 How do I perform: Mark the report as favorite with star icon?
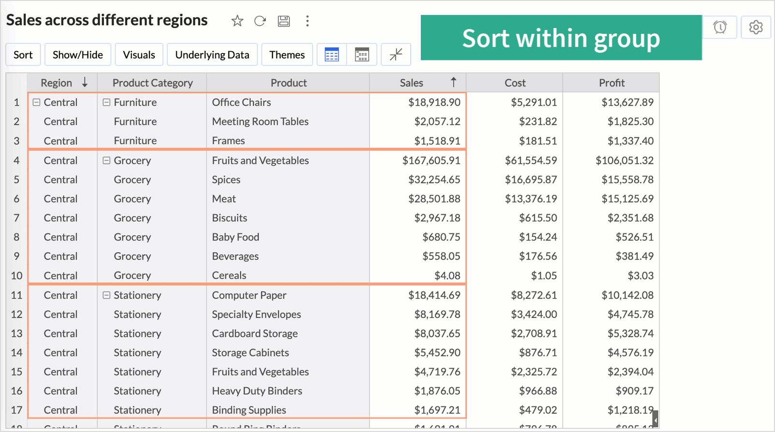click(x=237, y=21)
